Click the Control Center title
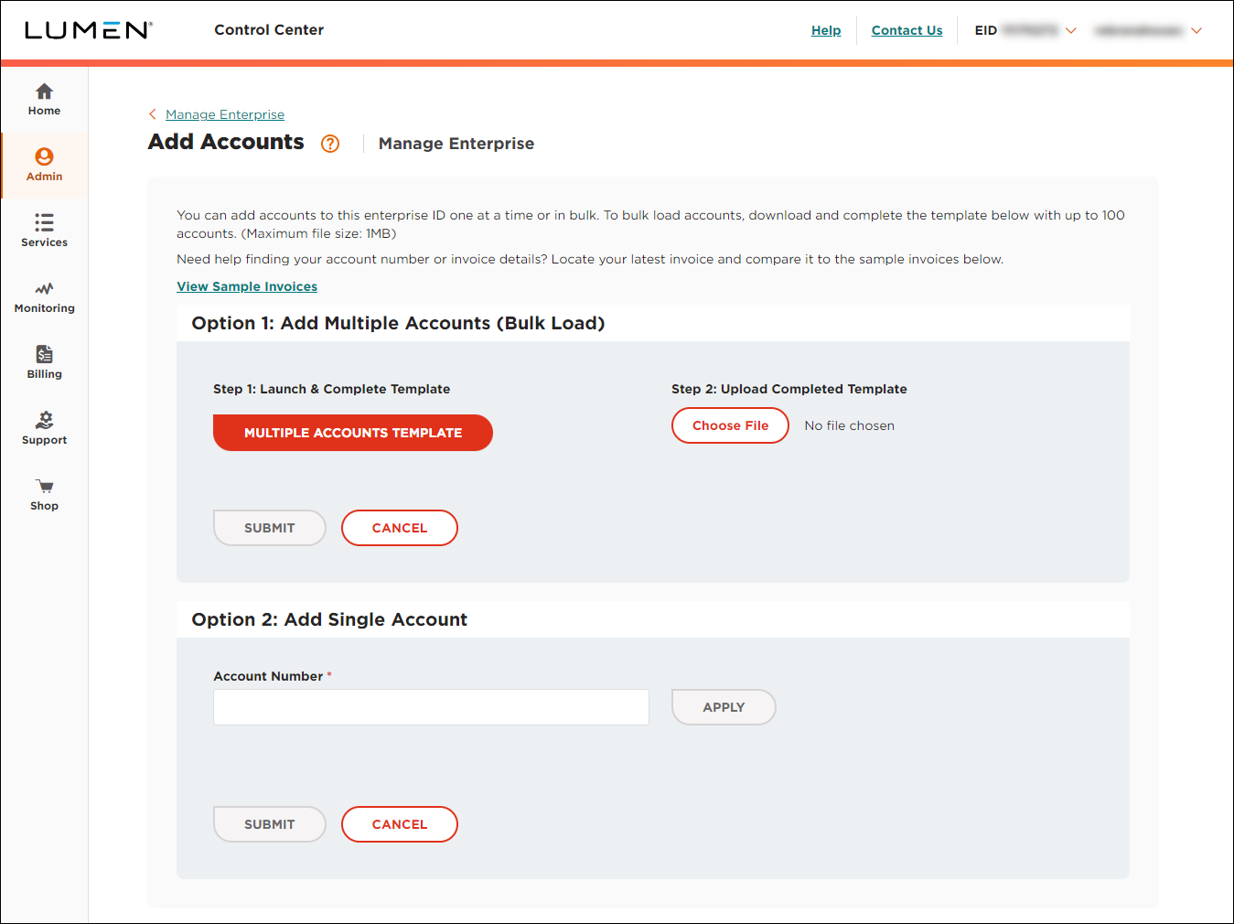 (269, 30)
